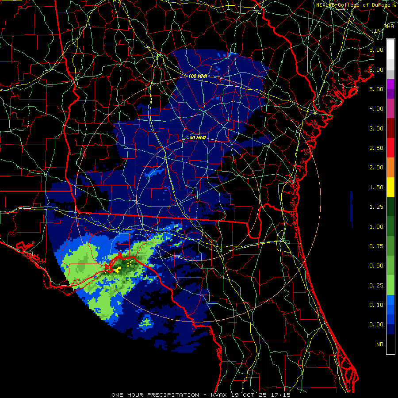398x398 pixels.
Task: Pick the blue 0.00 legend swatch
Action: pos(390,320)
